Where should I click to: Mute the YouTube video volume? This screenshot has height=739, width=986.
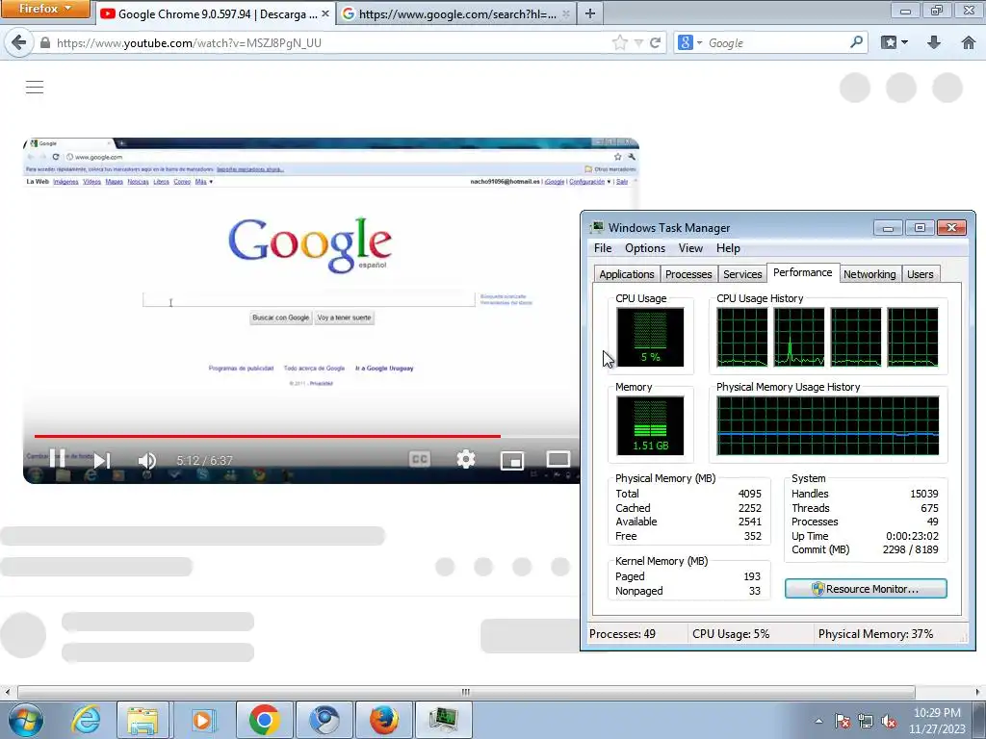(x=146, y=460)
